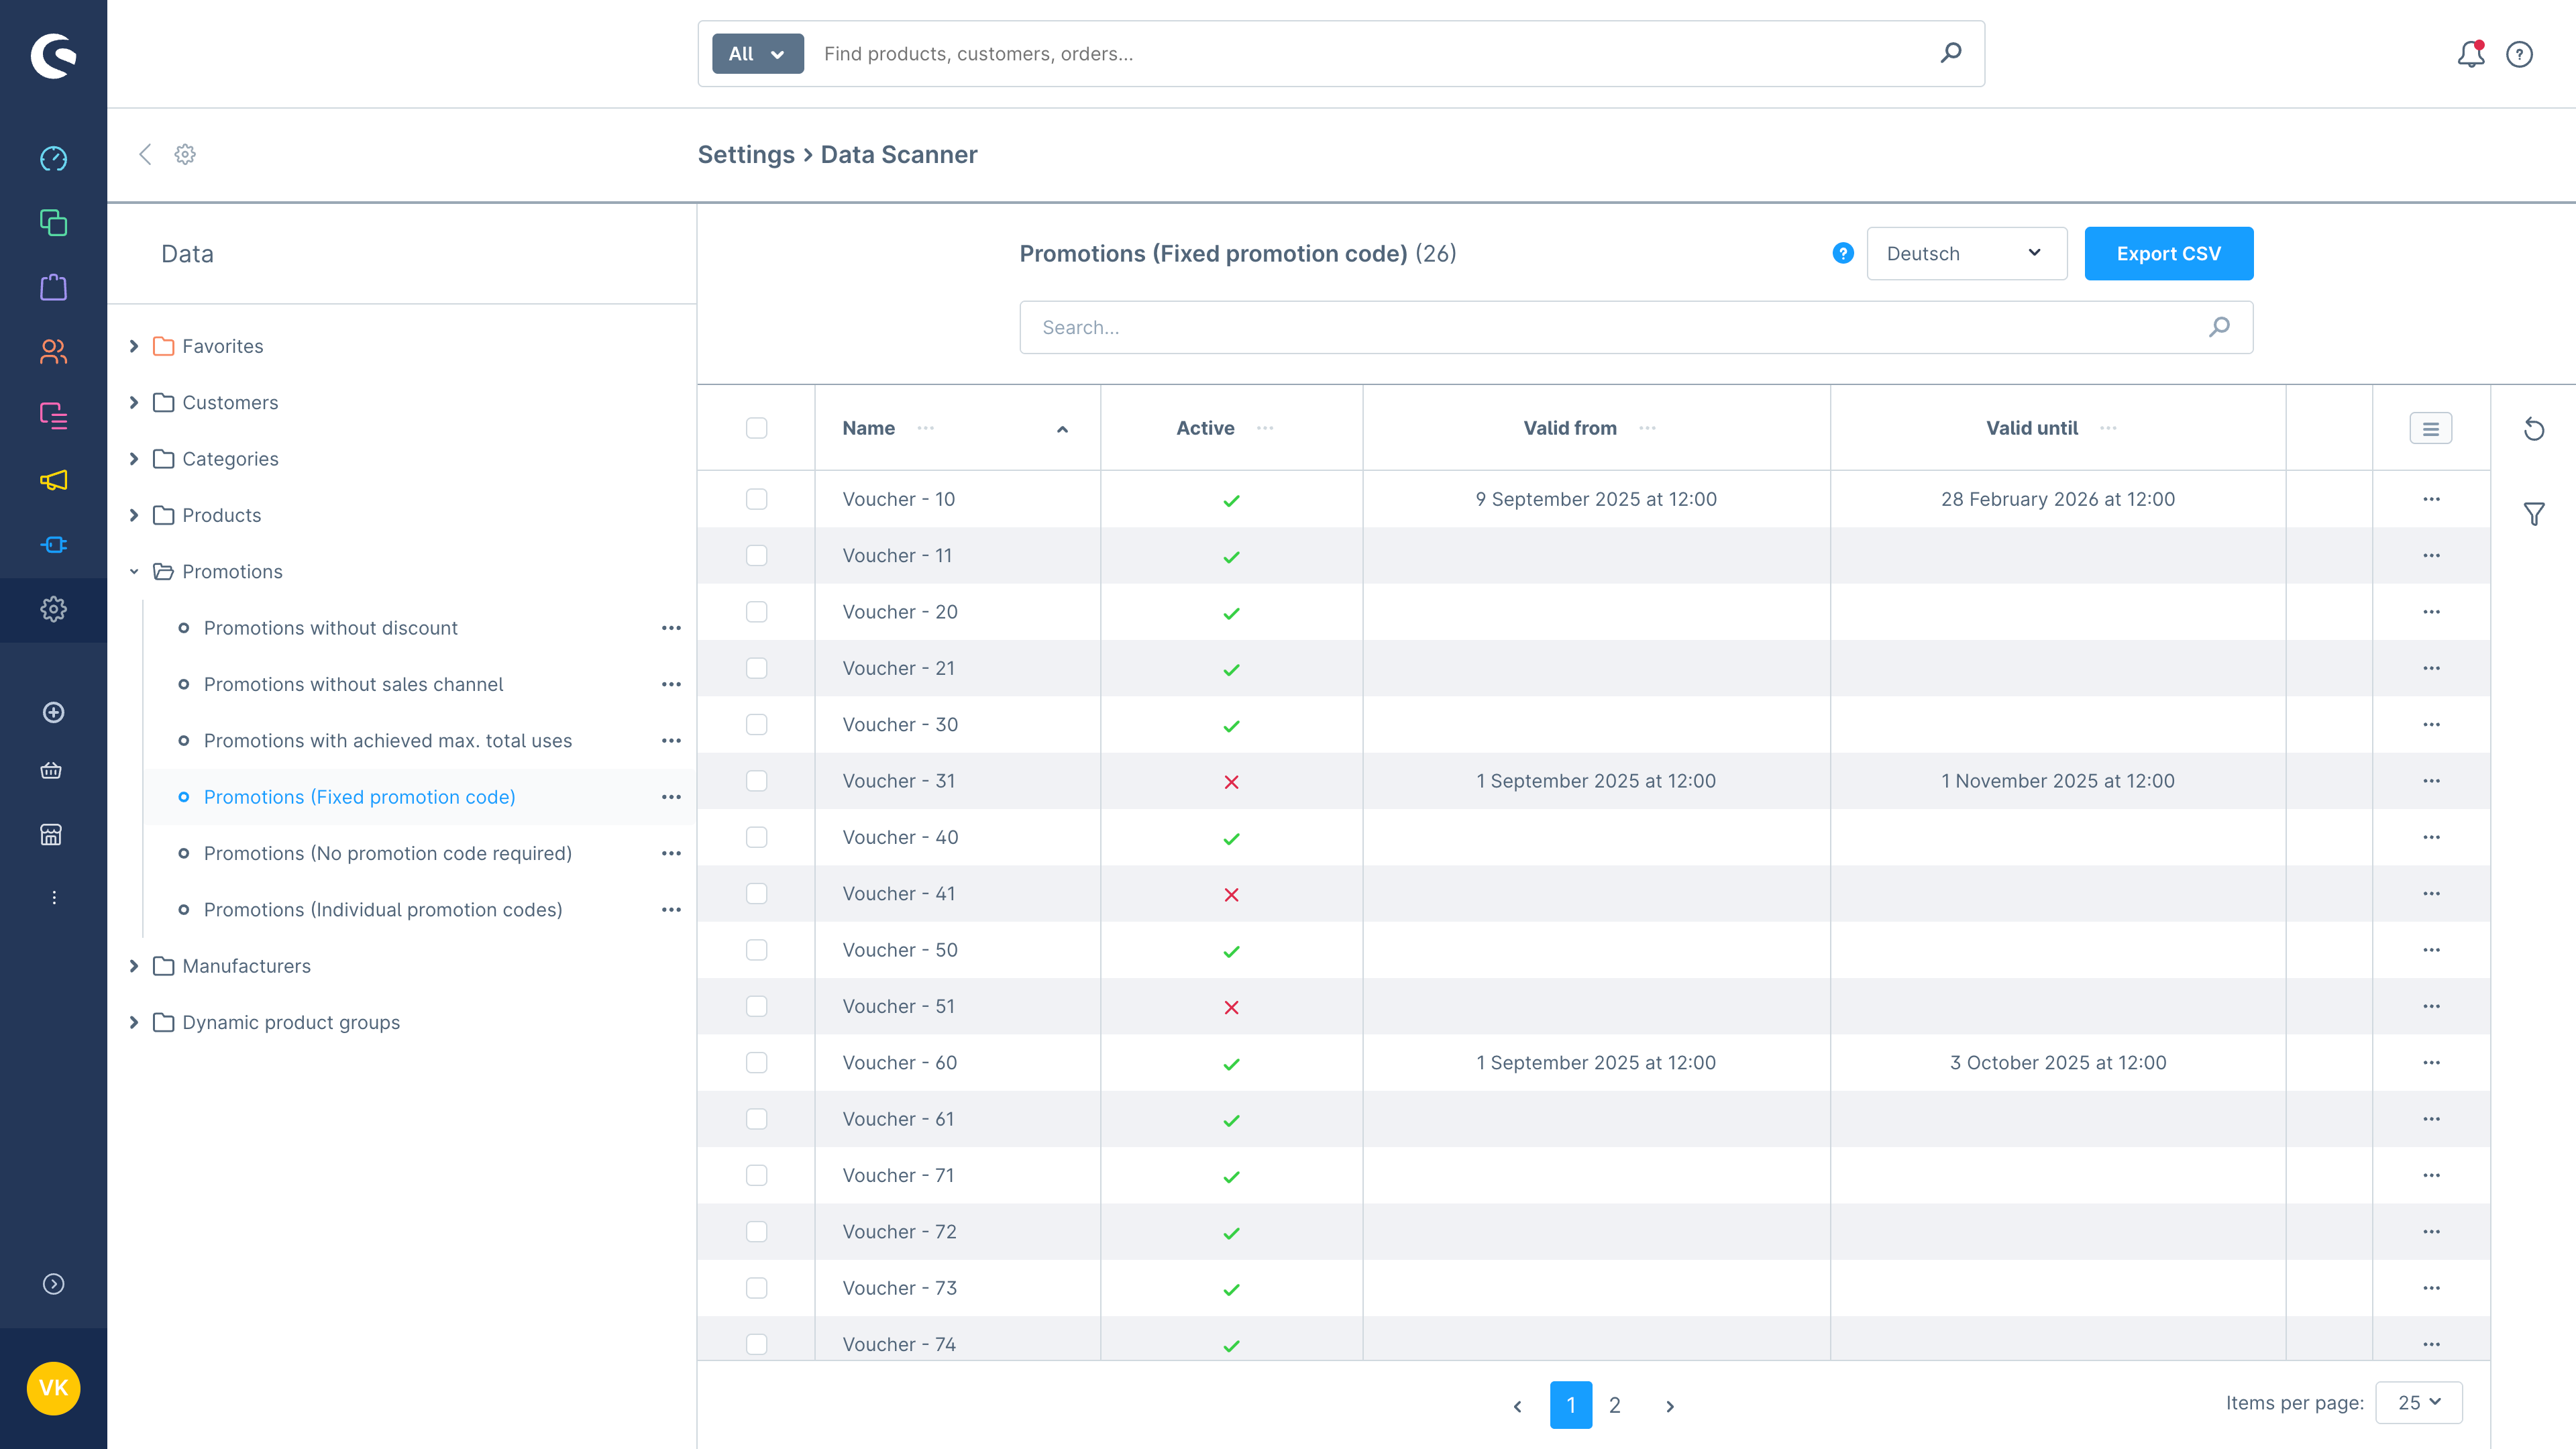The image size is (2576, 1449).
Task: Toggle the select-all header checkbox
Action: 756,428
